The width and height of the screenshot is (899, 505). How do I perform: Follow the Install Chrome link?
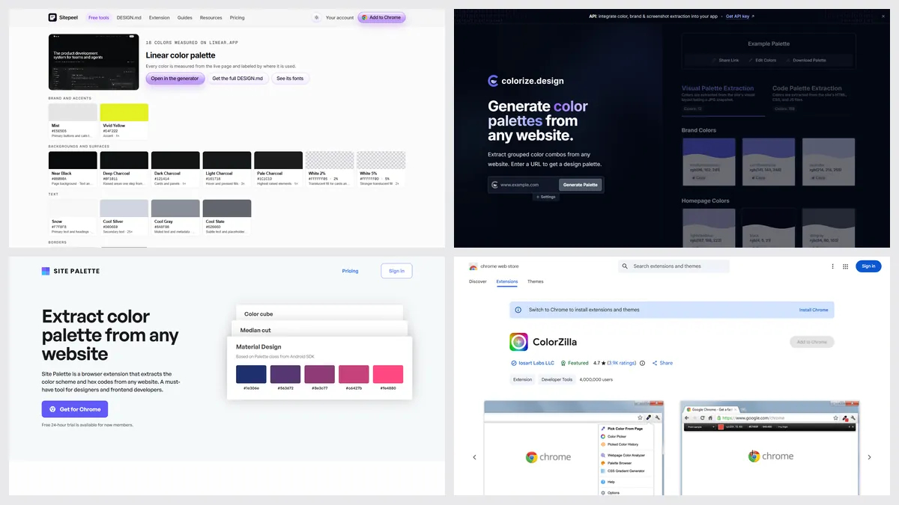pos(814,310)
